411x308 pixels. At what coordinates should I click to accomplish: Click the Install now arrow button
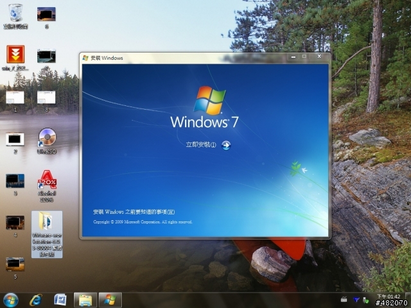(x=226, y=145)
